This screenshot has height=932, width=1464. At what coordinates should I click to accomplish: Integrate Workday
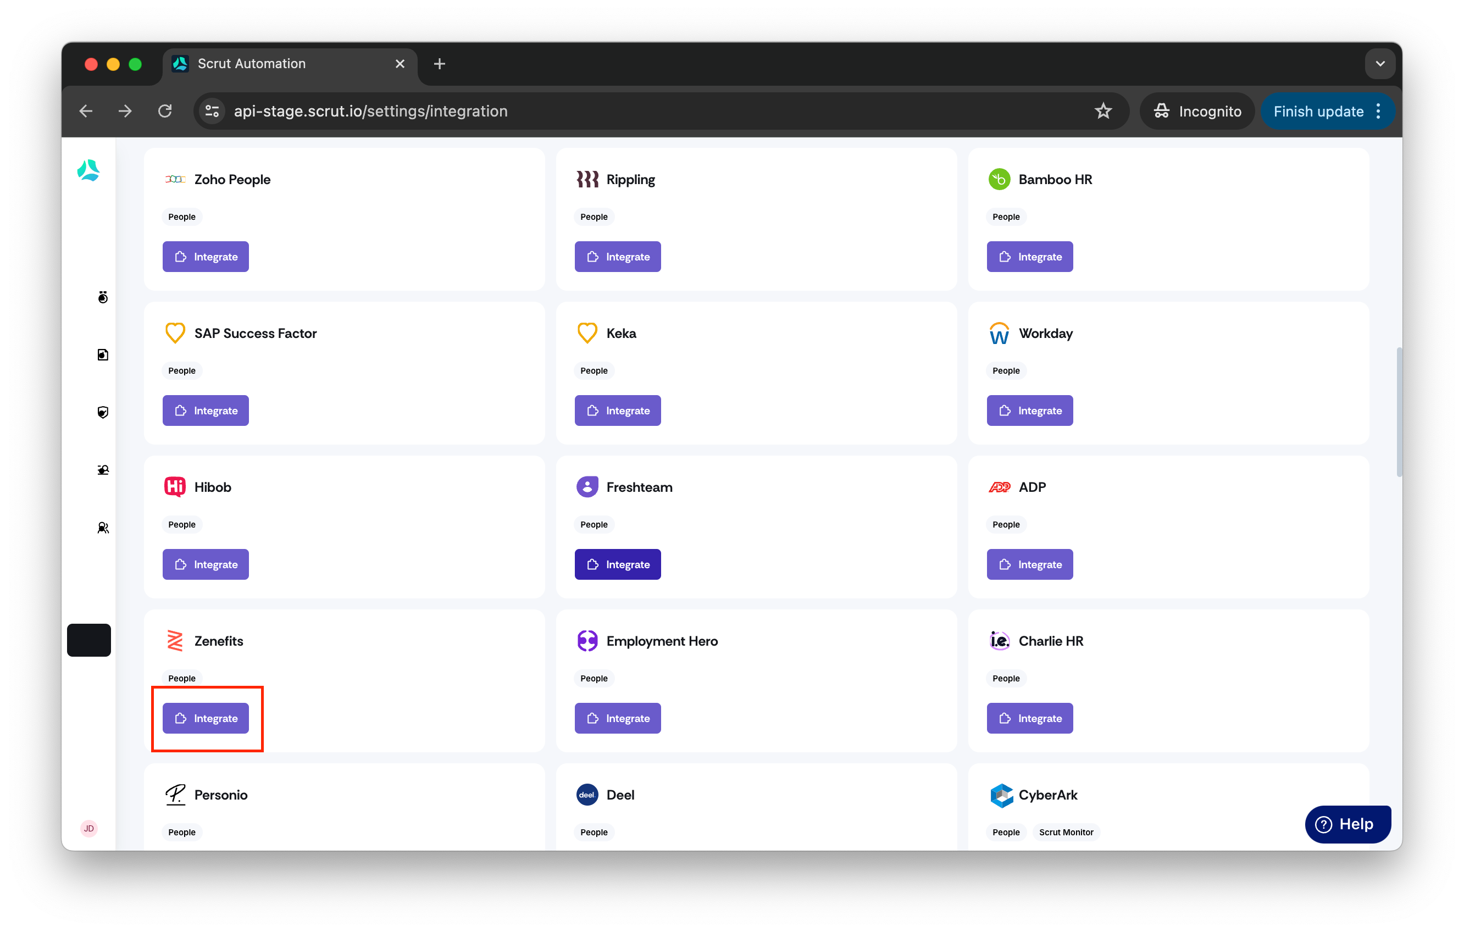tap(1030, 410)
